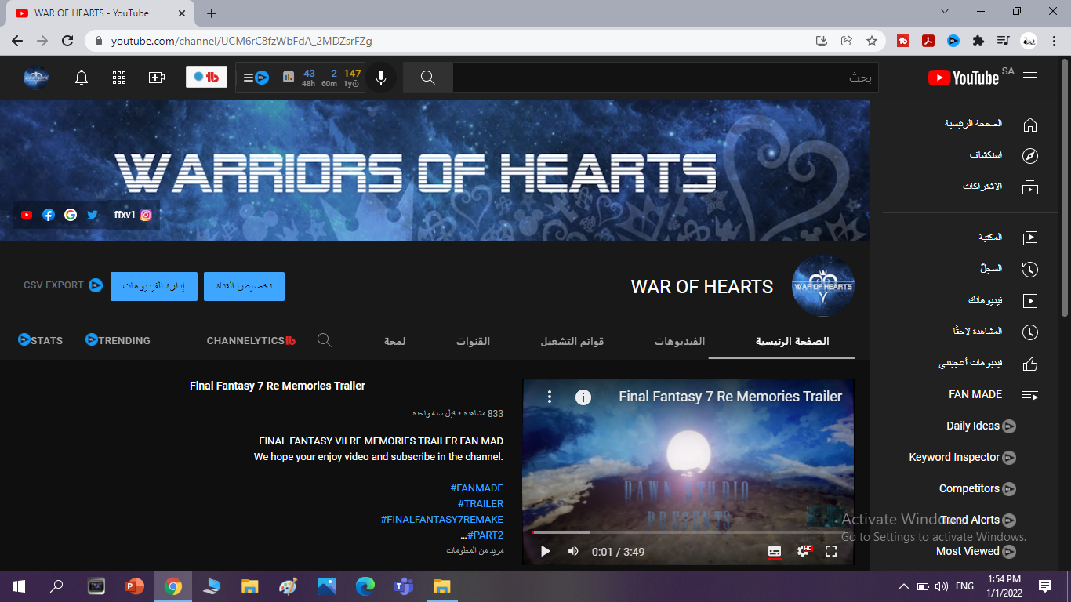This screenshot has width=1071, height=602.
Task: Open the #FINALFANTASY7REMAKE hashtag
Action: pos(442,519)
